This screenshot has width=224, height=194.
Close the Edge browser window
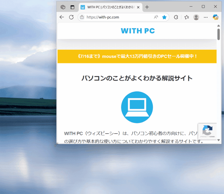(215, 6)
